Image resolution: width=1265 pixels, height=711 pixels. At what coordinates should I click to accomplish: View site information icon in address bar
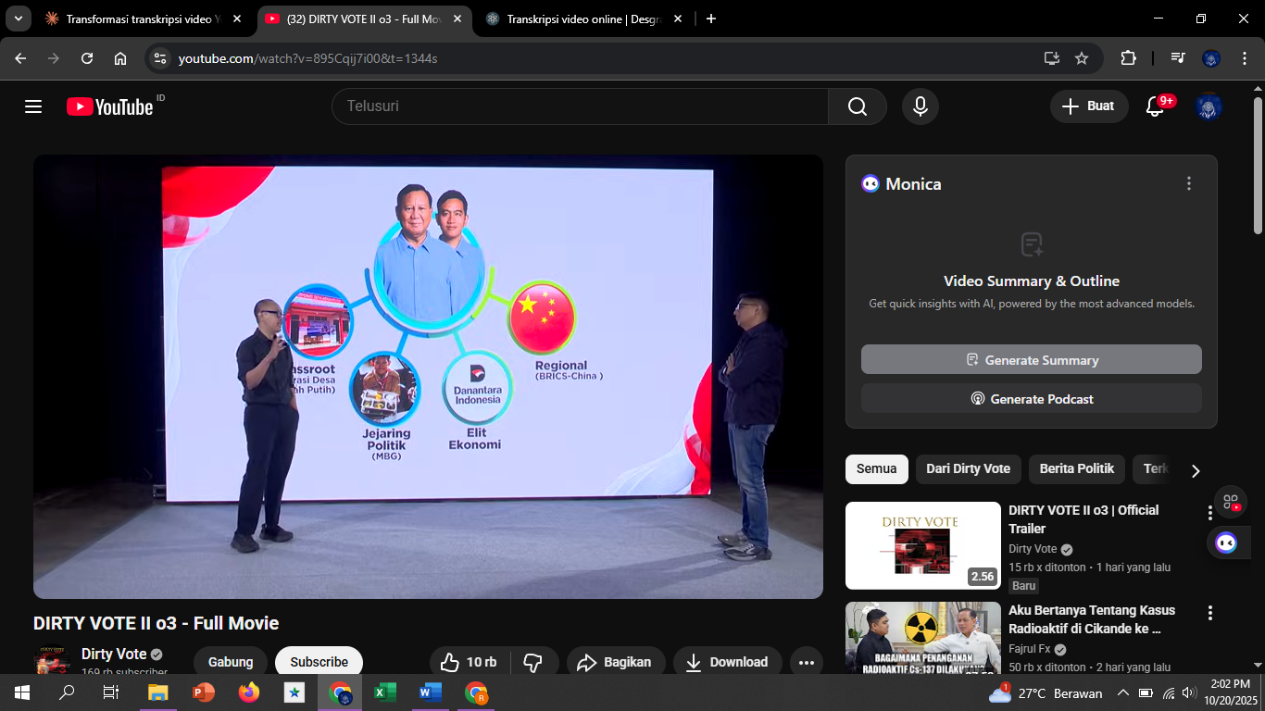(160, 58)
